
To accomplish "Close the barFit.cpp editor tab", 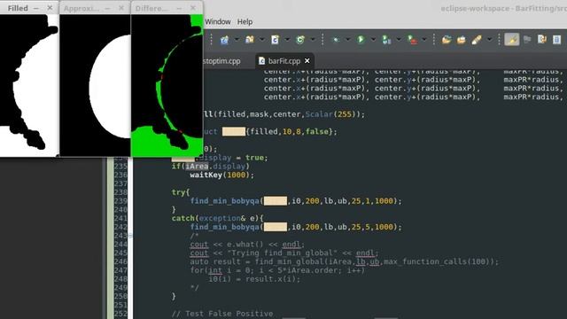I will (307, 61).
